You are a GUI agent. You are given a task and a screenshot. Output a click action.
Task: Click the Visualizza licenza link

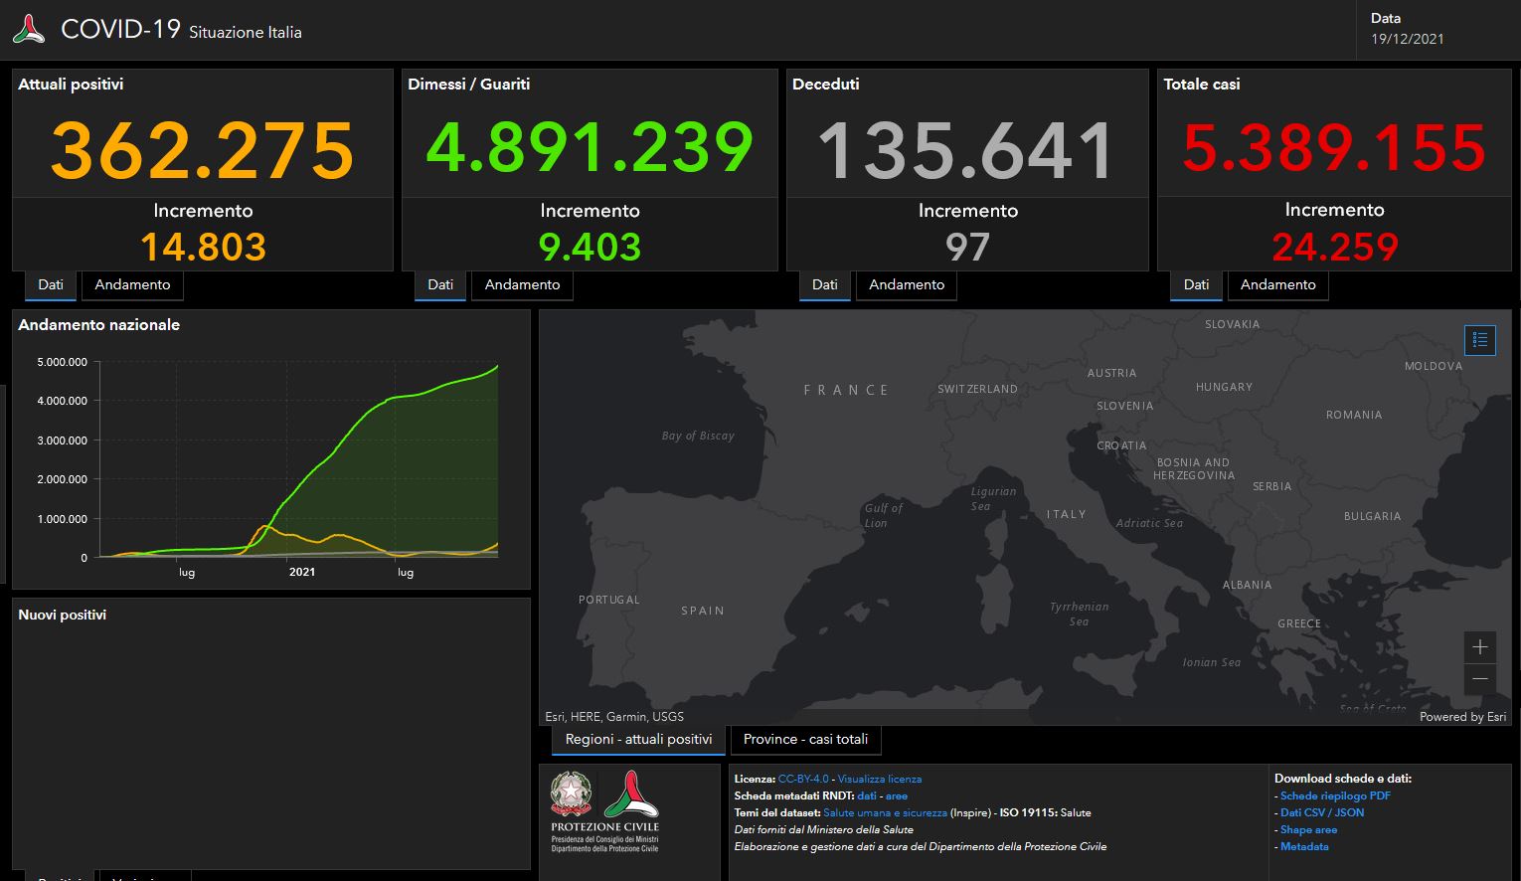[x=879, y=780]
